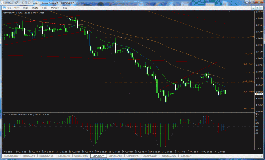Click the current price label 1.49581
This screenshot has width=265, height=160.
click(259, 93)
